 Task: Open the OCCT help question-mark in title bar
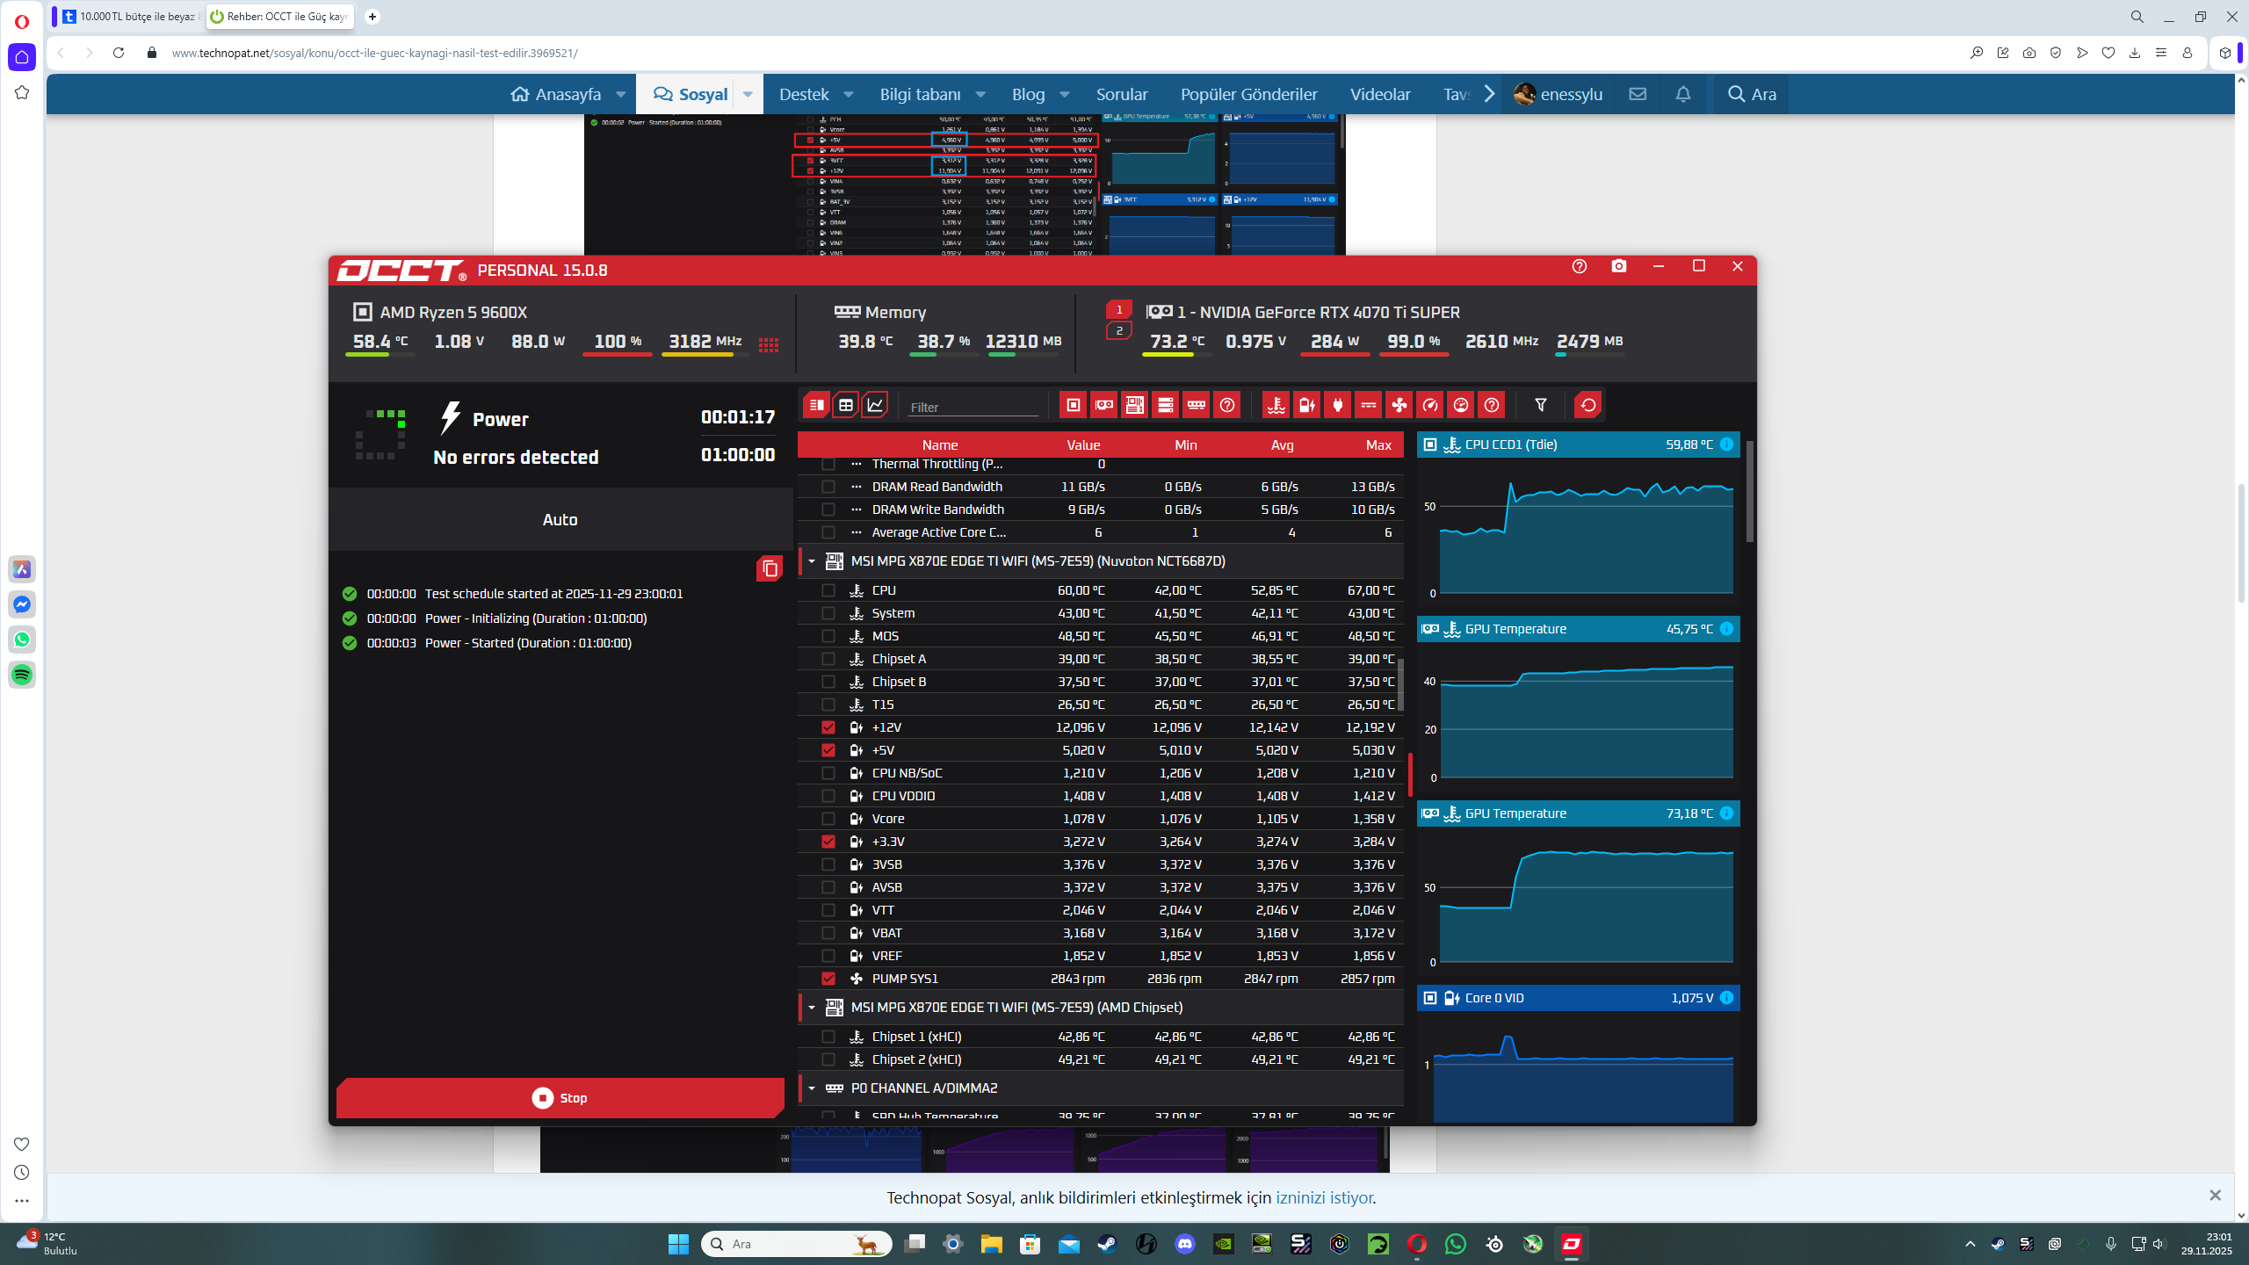point(1580,266)
